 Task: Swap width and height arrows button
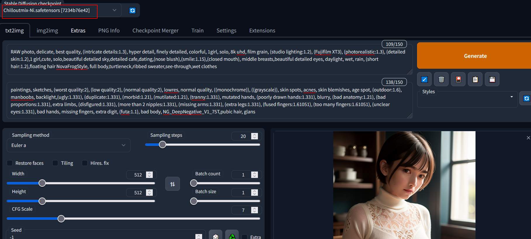(173, 184)
